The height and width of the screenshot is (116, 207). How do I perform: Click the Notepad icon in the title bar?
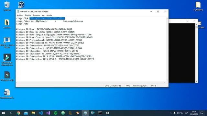pos(18,12)
